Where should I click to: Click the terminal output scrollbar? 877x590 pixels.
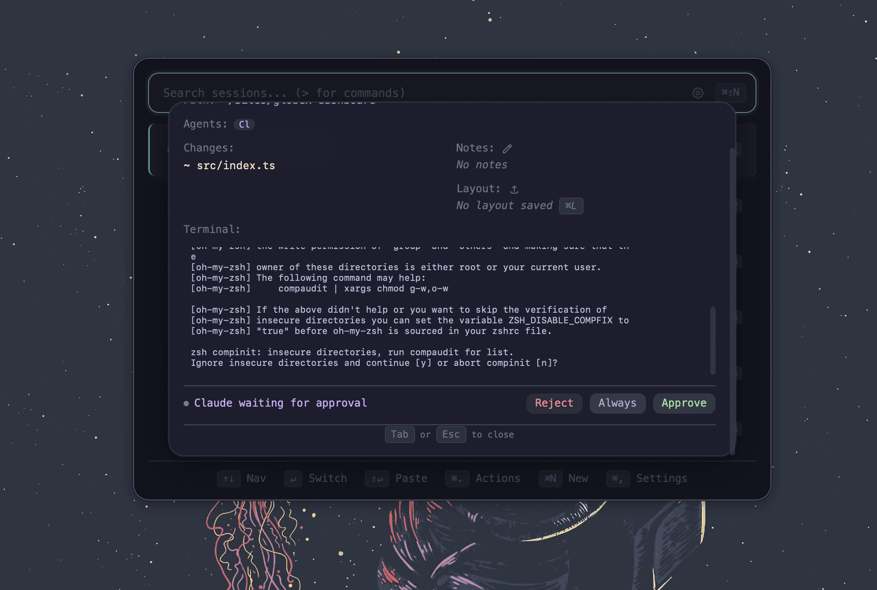pos(713,340)
